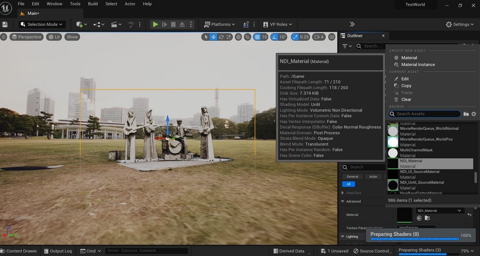Viewport: 480px width, 256px height.
Task: Toggle world/local coordinate globe icon
Action: [x=238, y=37]
